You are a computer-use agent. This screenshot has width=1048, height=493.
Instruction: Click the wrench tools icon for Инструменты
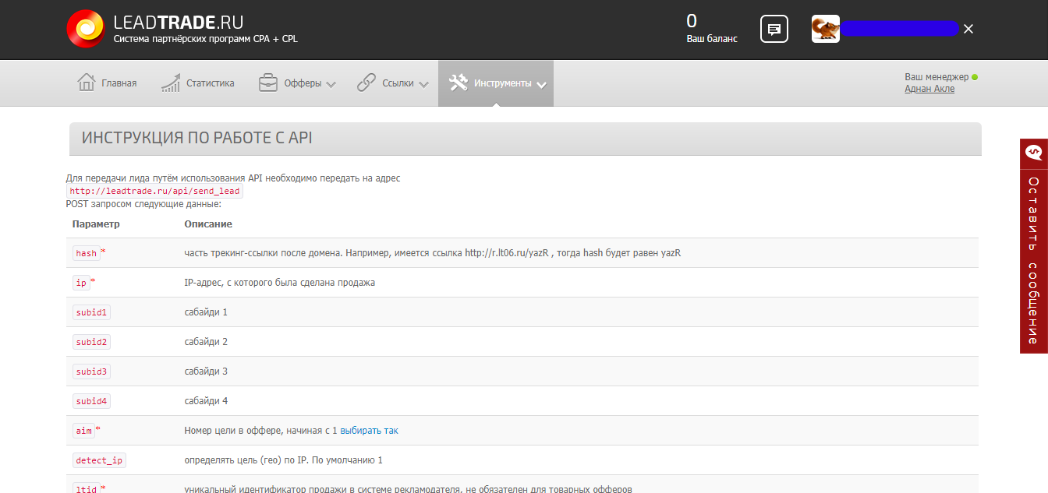click(458, 83)
